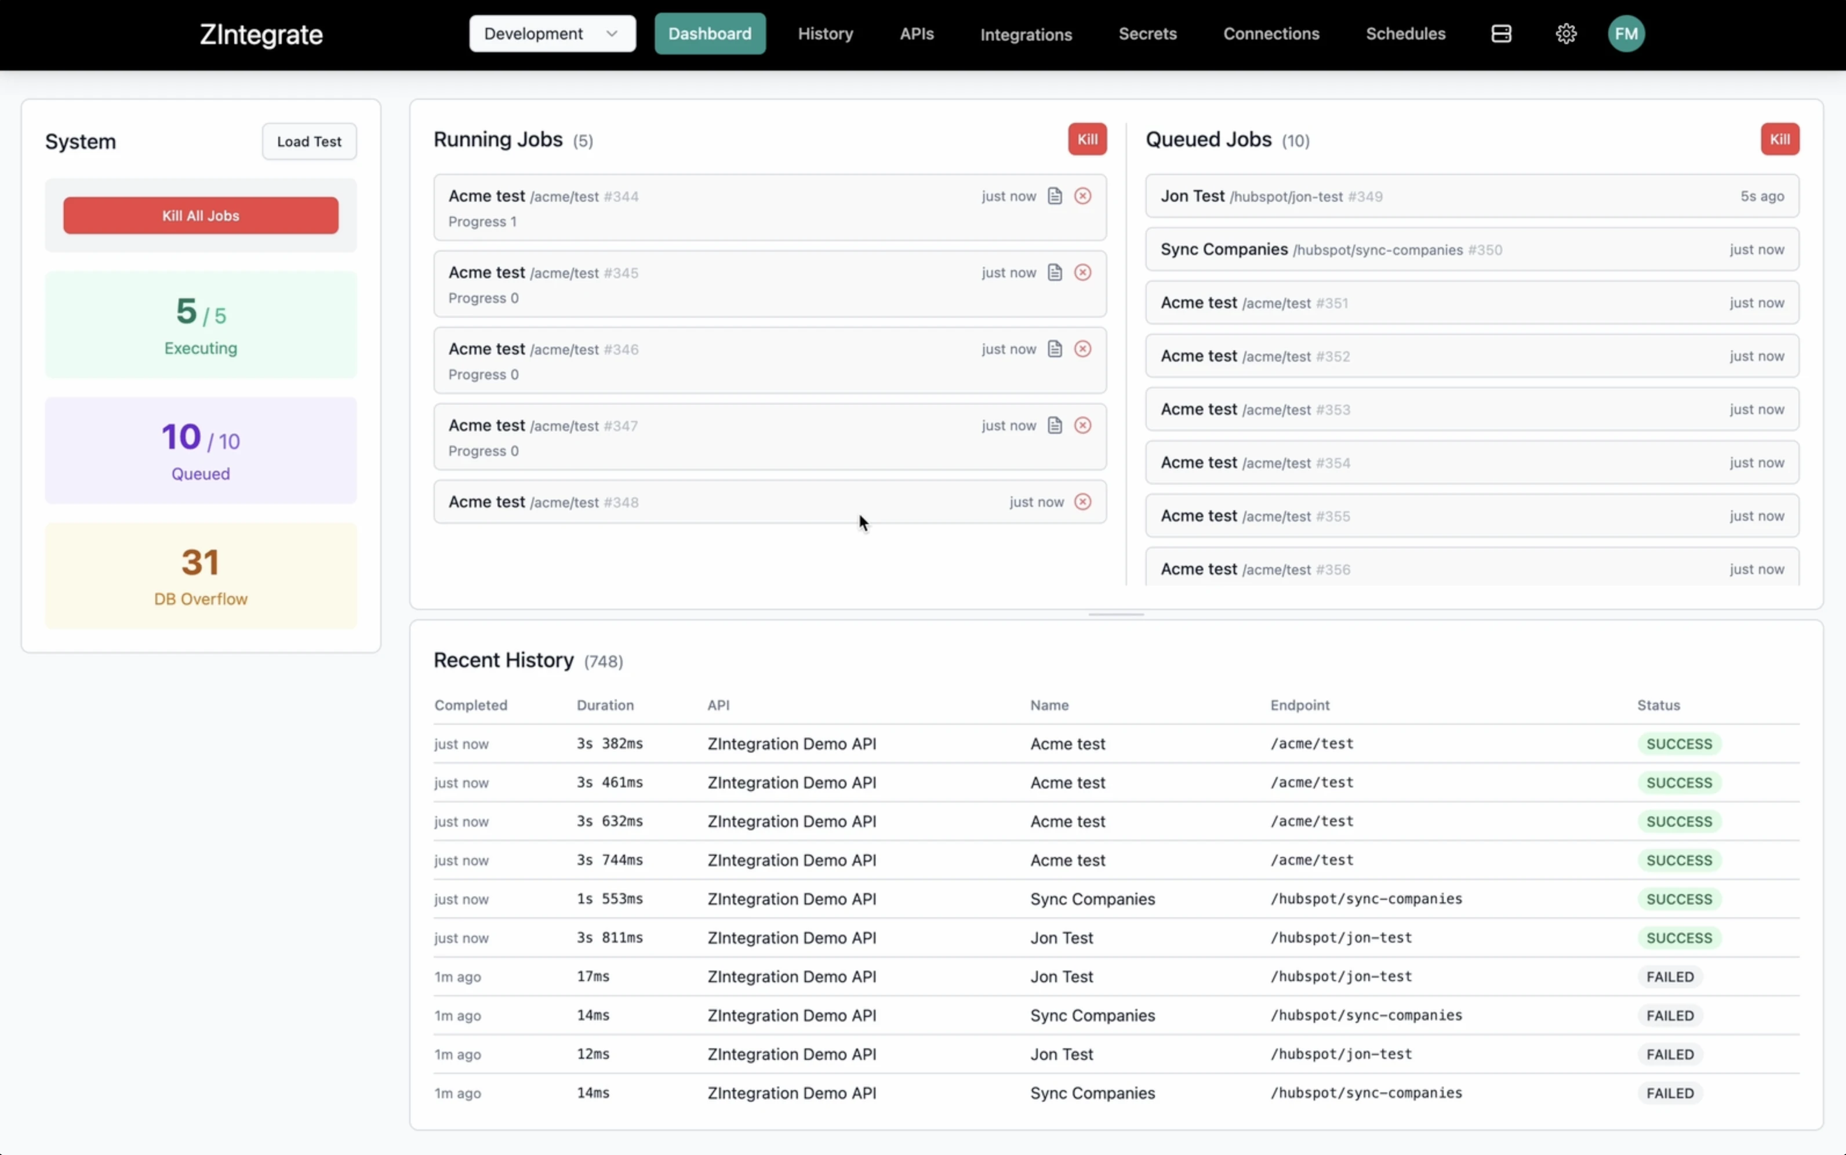Open the FM user avatar menu
This screenshot has height=1155, width=1846.
(1626, 34)
